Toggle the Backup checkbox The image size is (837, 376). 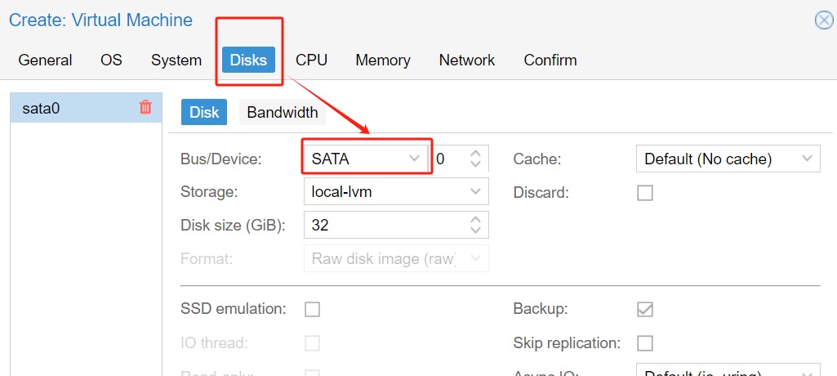pos(645,309)
